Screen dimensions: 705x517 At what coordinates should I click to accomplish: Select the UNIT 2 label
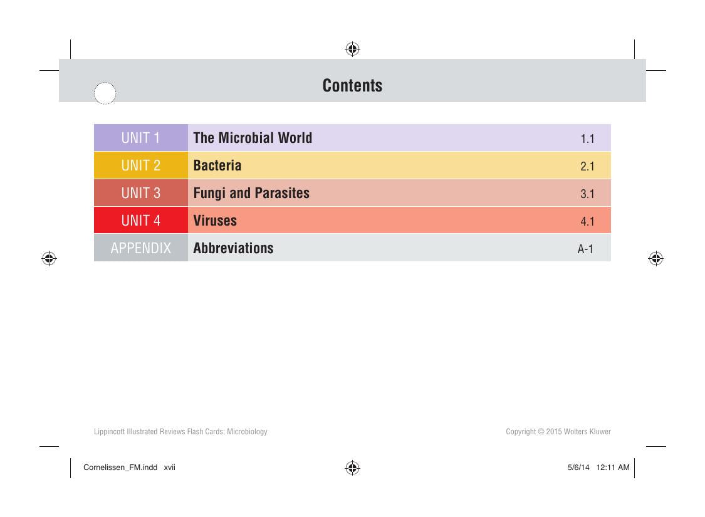[x=141, y=165]
